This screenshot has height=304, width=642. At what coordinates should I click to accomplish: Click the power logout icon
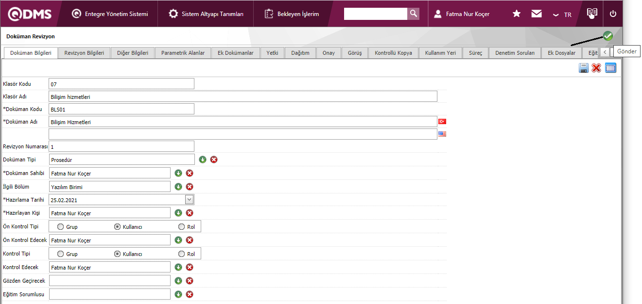(613, 14)
